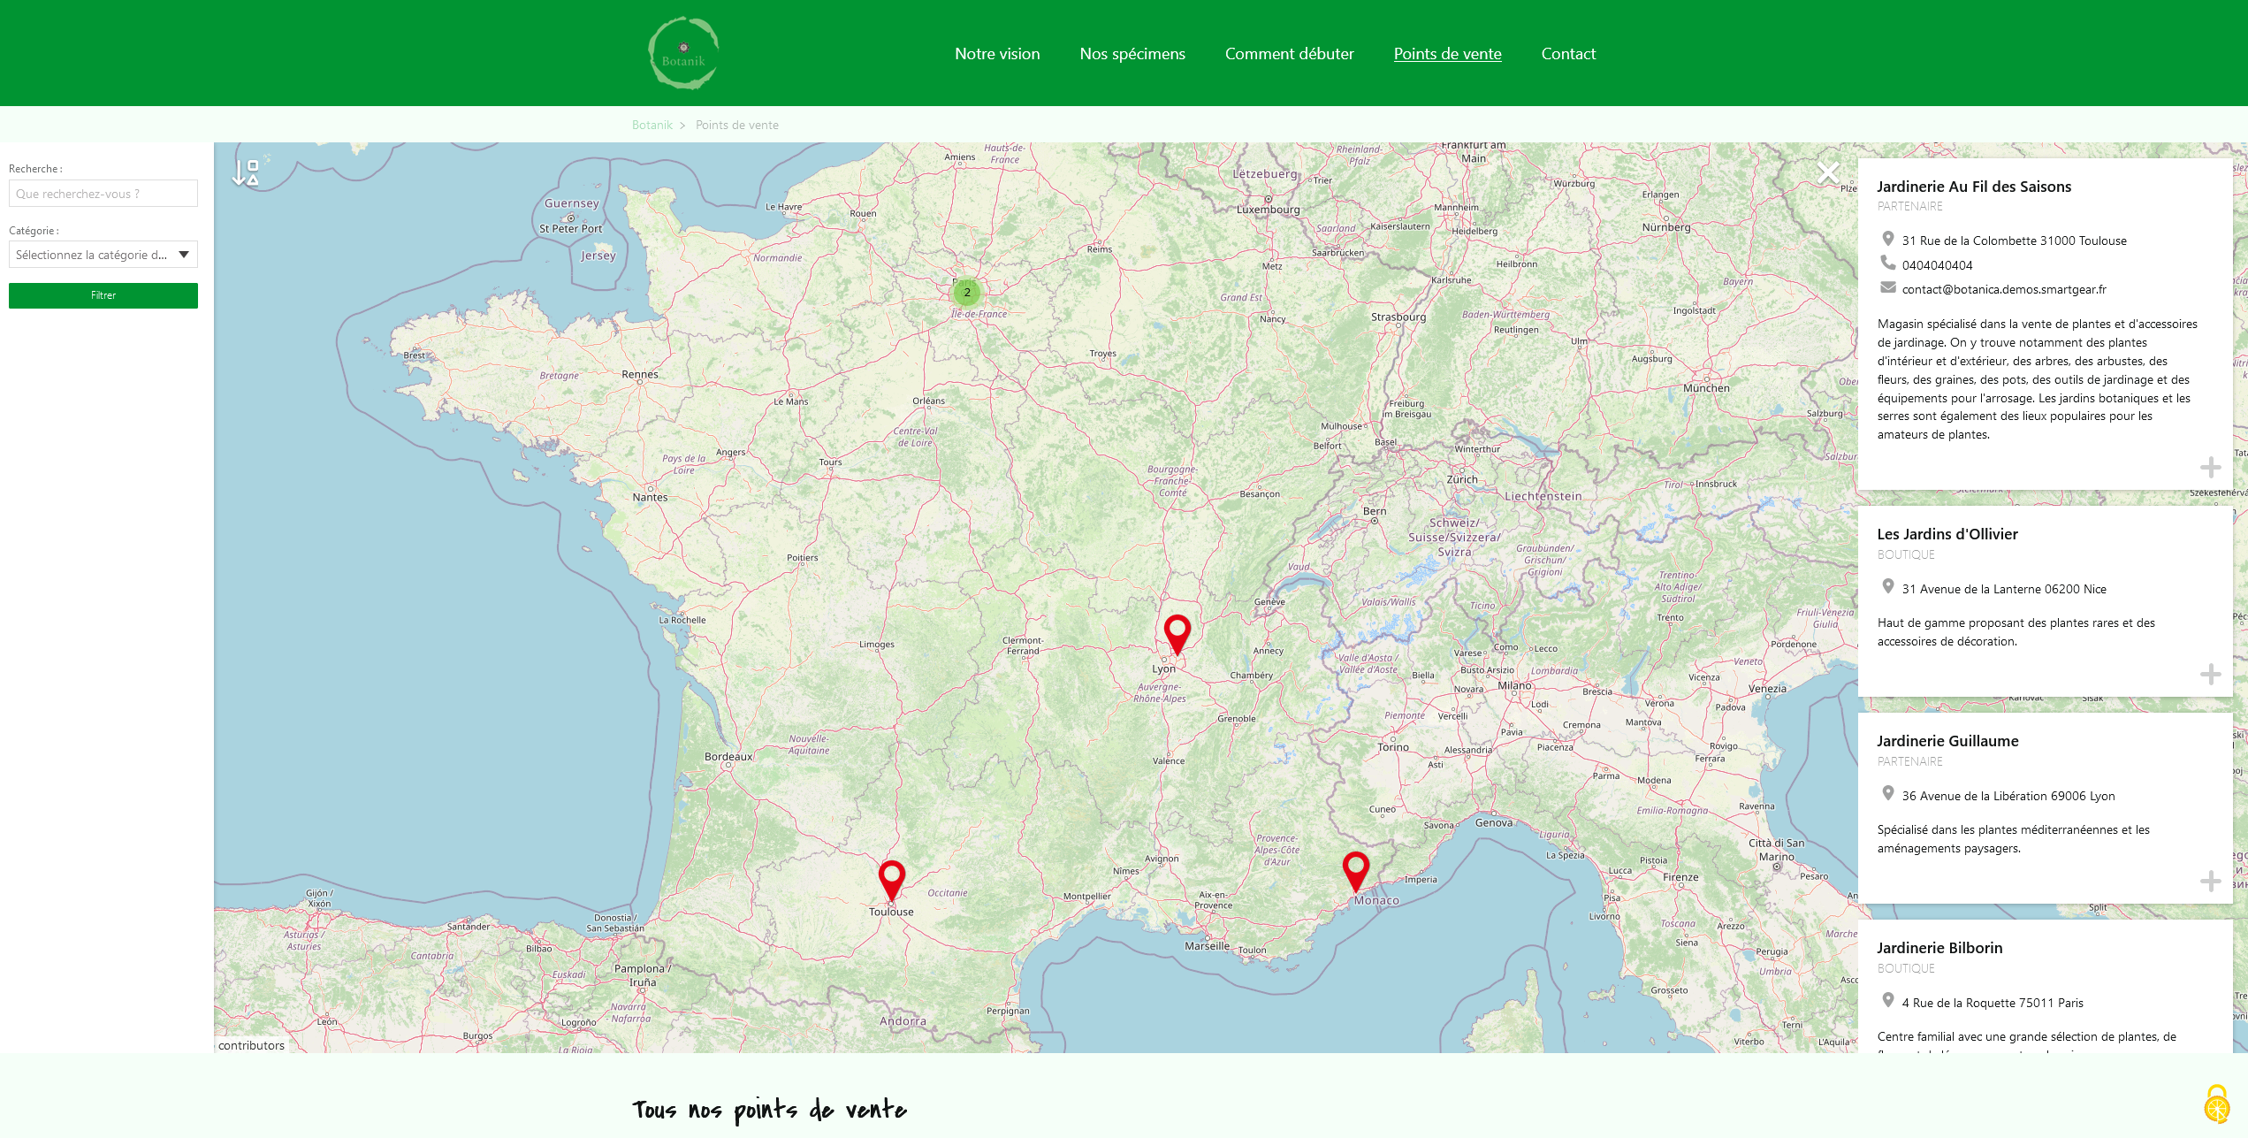
Task: Click the cluster marker showing 2 near Paris
Action: 967,292
